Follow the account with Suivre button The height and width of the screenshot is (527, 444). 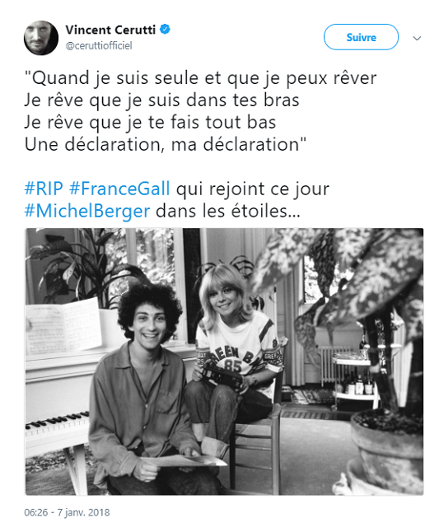[361, 37]
